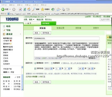Click the browser address bar
Screen dimensions: 112x97
pos(60,14)
